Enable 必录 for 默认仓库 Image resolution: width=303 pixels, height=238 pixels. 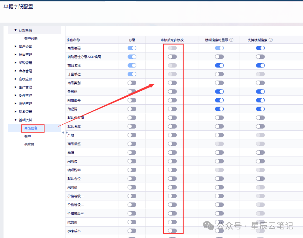pyautogui.click(x=132, y=126)
